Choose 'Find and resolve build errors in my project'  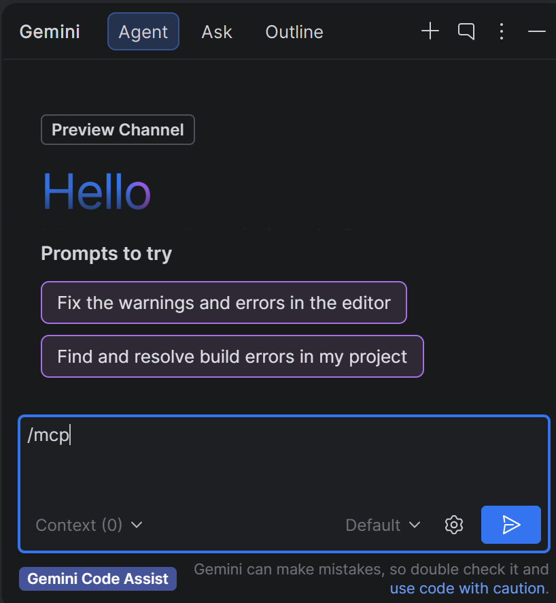[x=232, y=357]
